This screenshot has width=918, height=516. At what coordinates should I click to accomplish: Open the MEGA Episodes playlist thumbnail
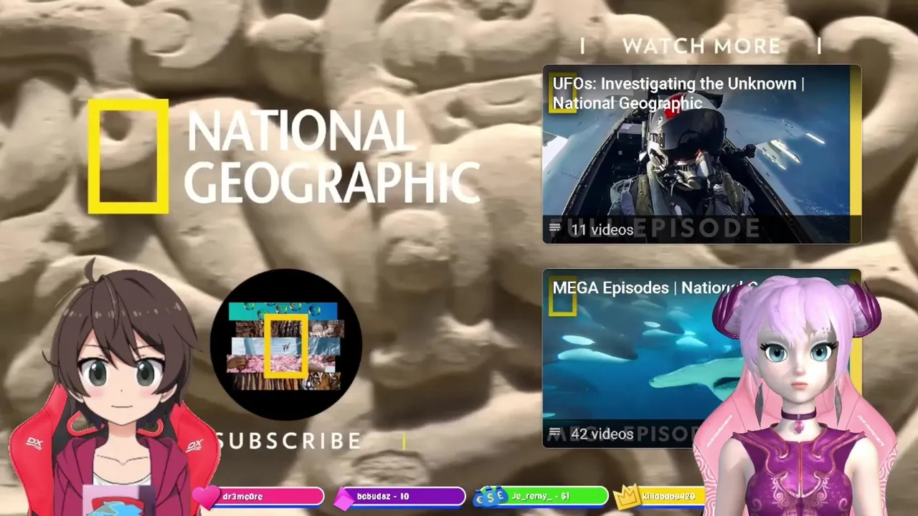[x=701, y=358]
